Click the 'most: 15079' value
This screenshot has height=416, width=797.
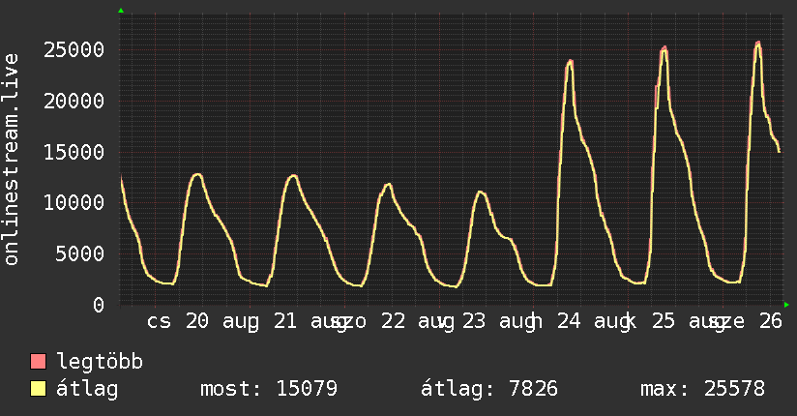(269, 389)
